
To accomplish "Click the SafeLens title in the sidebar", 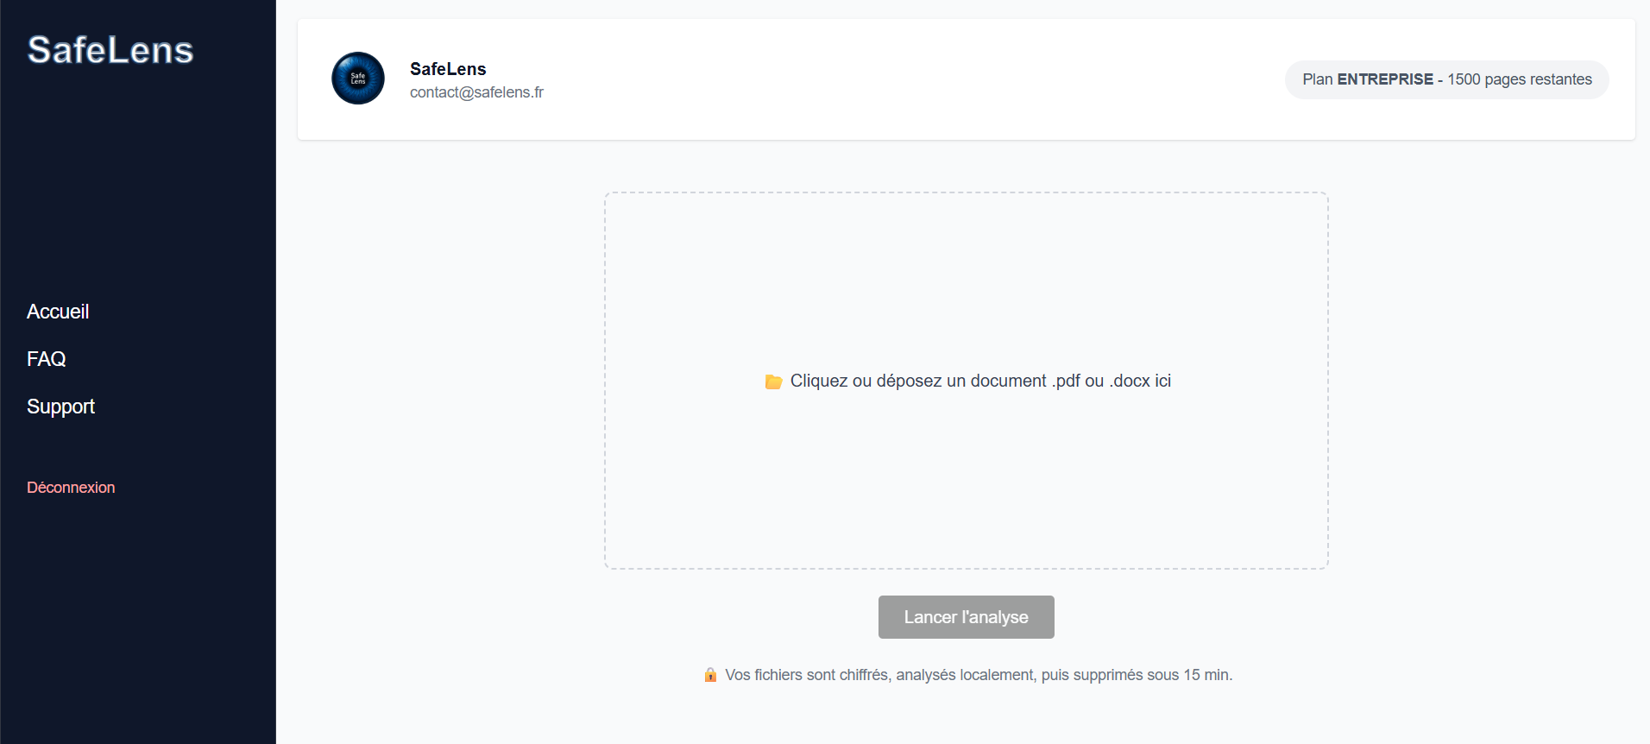I will pos(110,50).
